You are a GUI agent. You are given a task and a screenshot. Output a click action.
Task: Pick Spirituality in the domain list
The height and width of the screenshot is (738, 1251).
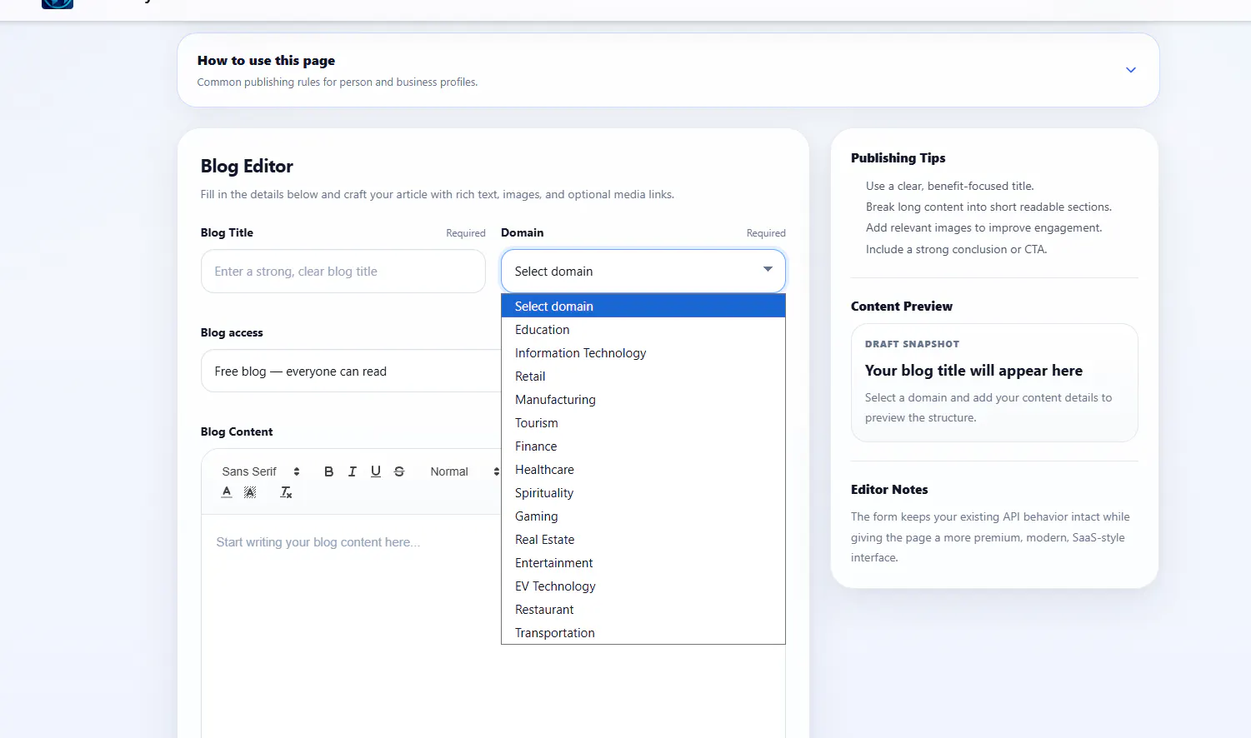click(x=643, y=493)
